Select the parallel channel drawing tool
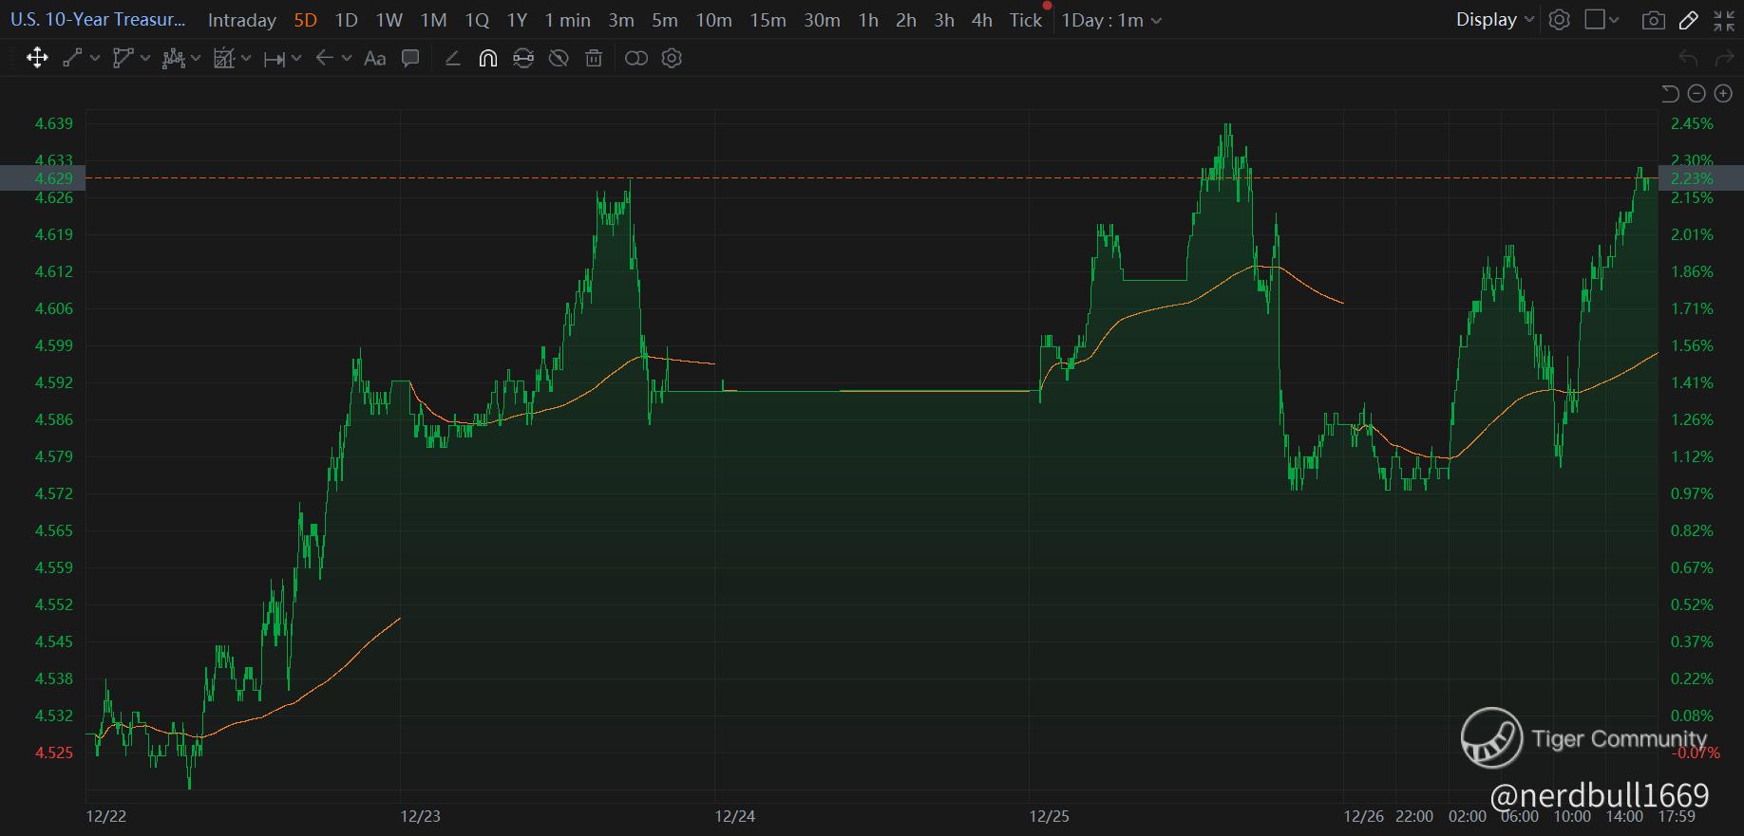The height and width of the screenshot is (836, 1744). (123, 59)
